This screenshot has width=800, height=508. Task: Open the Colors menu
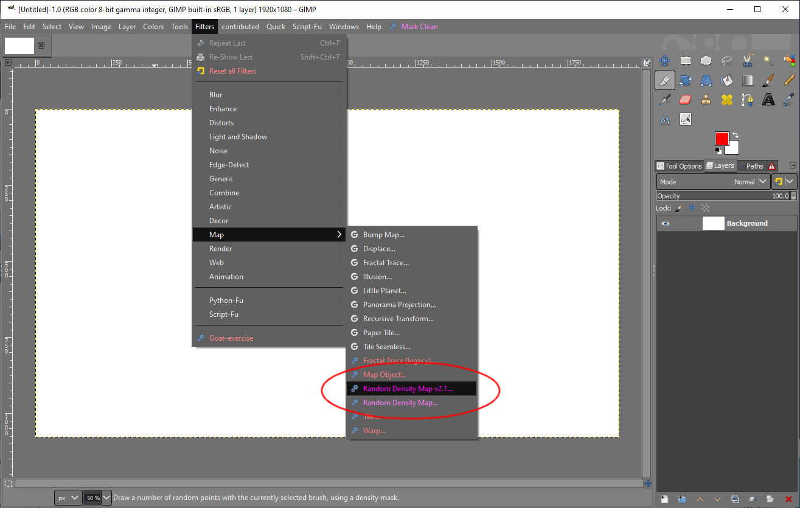pos(153,27)
